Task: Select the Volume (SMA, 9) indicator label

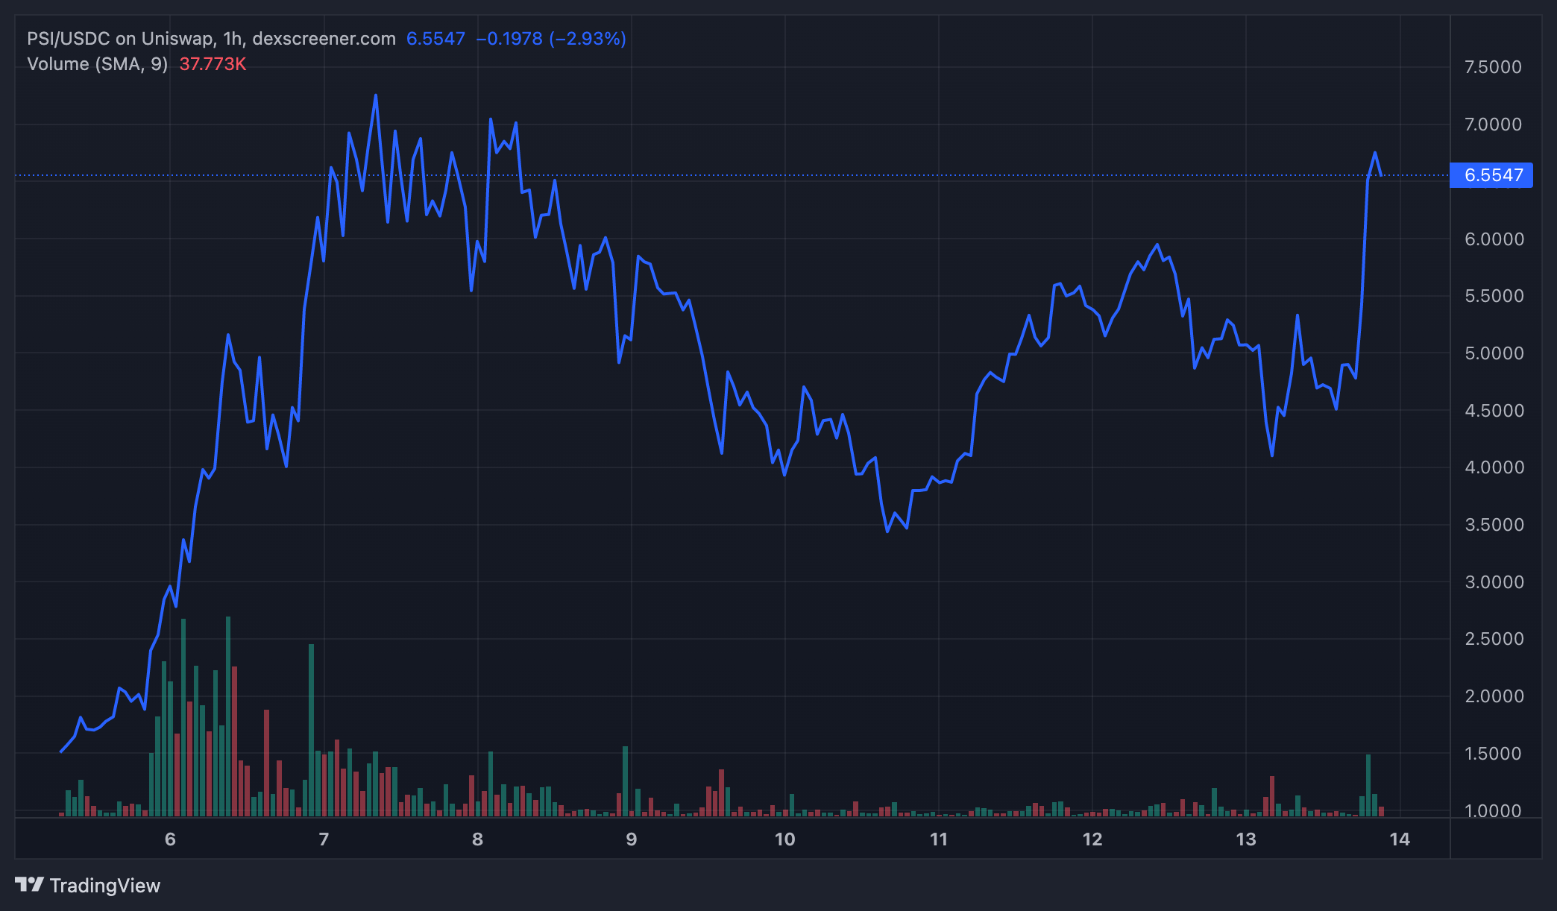Action: (x=97, y=64)
